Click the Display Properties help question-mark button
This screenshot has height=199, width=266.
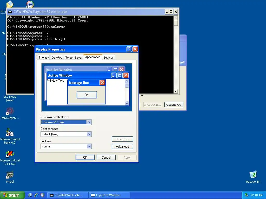click(x=129, y=49)
